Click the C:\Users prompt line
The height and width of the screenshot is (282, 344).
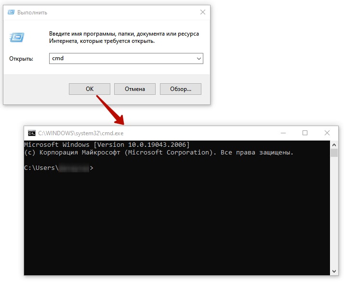point(58,168)
